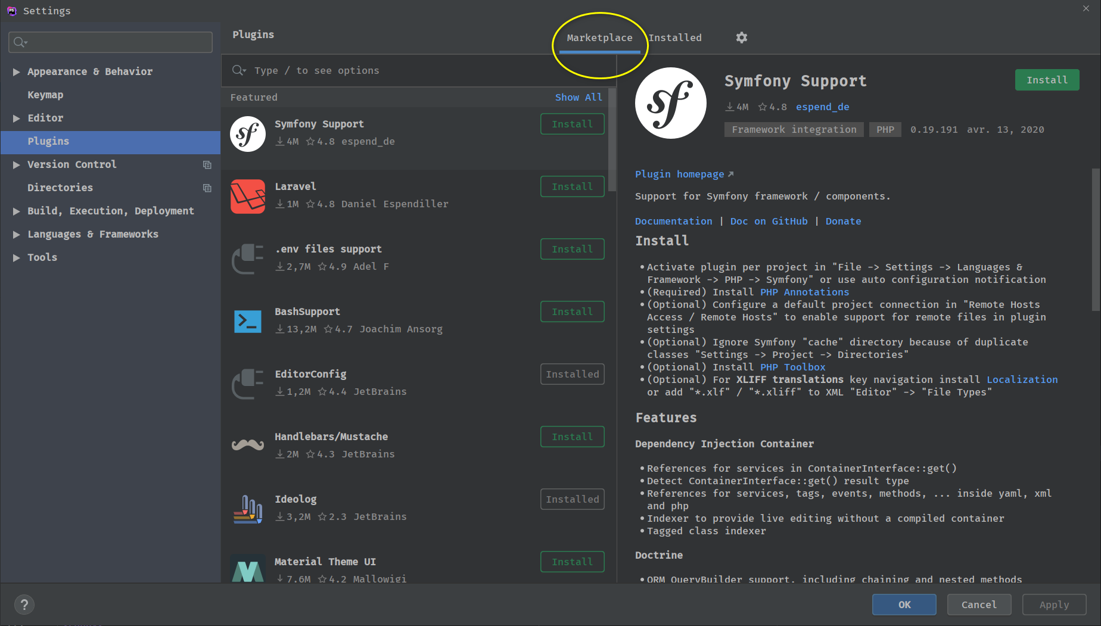Open the PHP Toolbox link
This screenshot has width=1101, height=626.
tap(792, 367)
